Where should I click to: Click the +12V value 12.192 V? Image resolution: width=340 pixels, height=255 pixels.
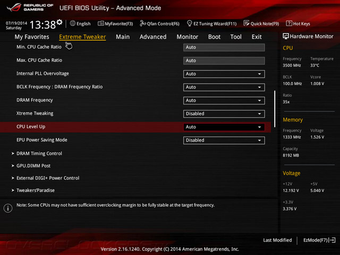click(x=291, y=190)
